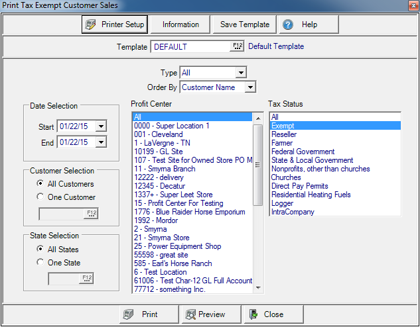
Task: Open the F12 state lookup button
Action: pos(86,279)
